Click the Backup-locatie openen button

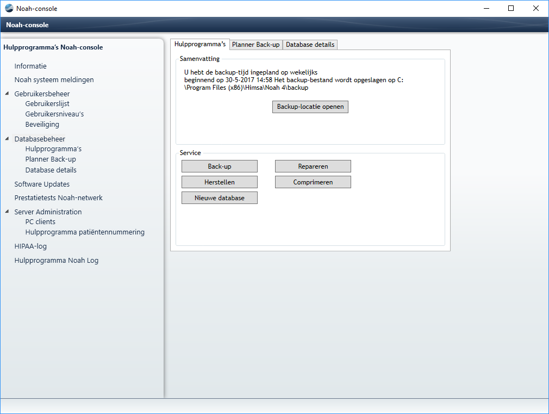310,107
